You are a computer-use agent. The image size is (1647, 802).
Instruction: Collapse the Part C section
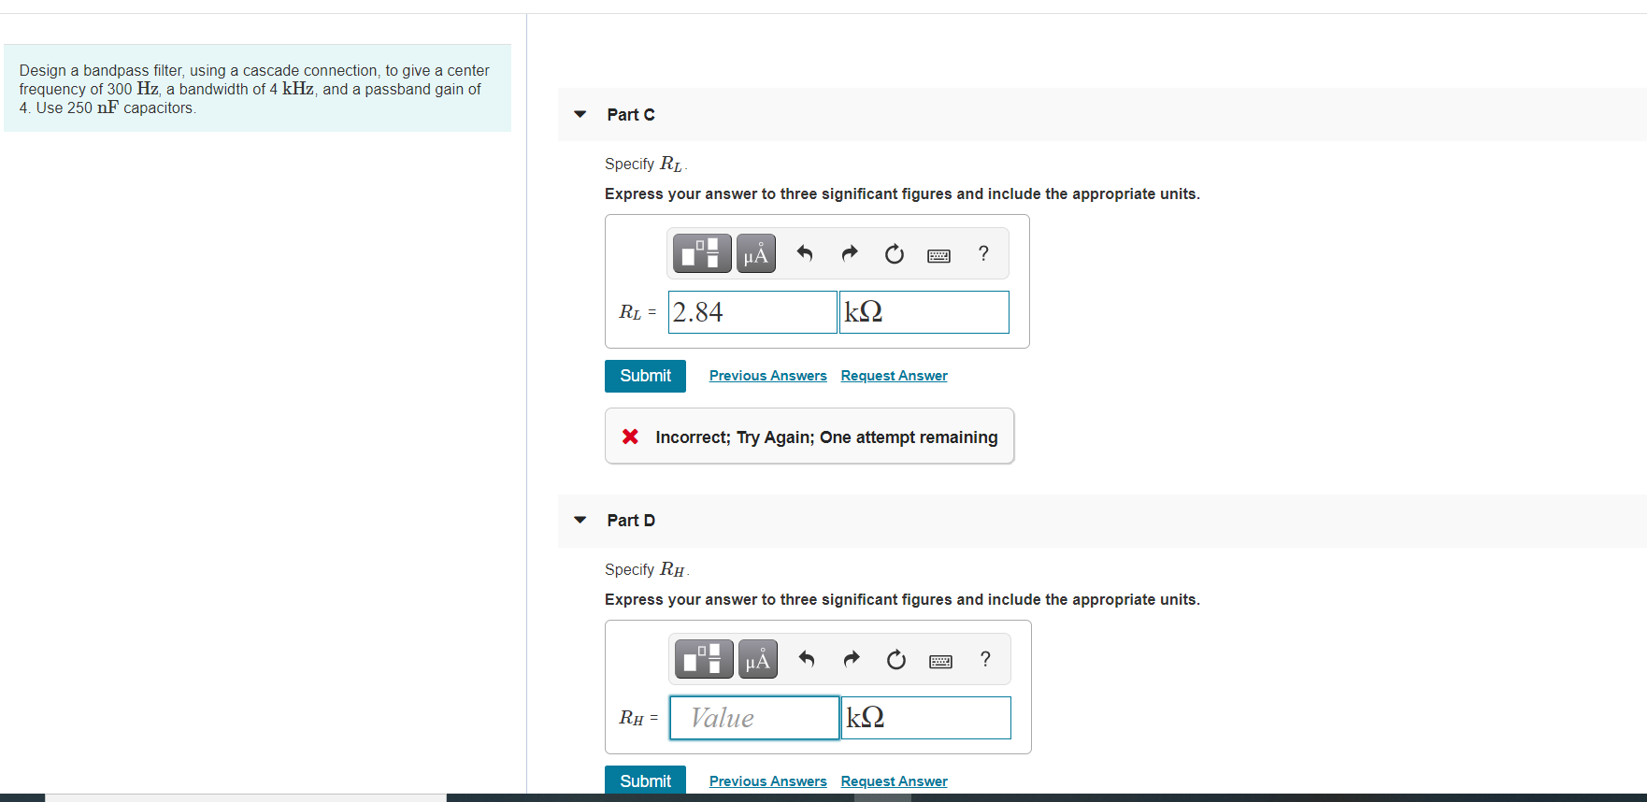[580, 114]
